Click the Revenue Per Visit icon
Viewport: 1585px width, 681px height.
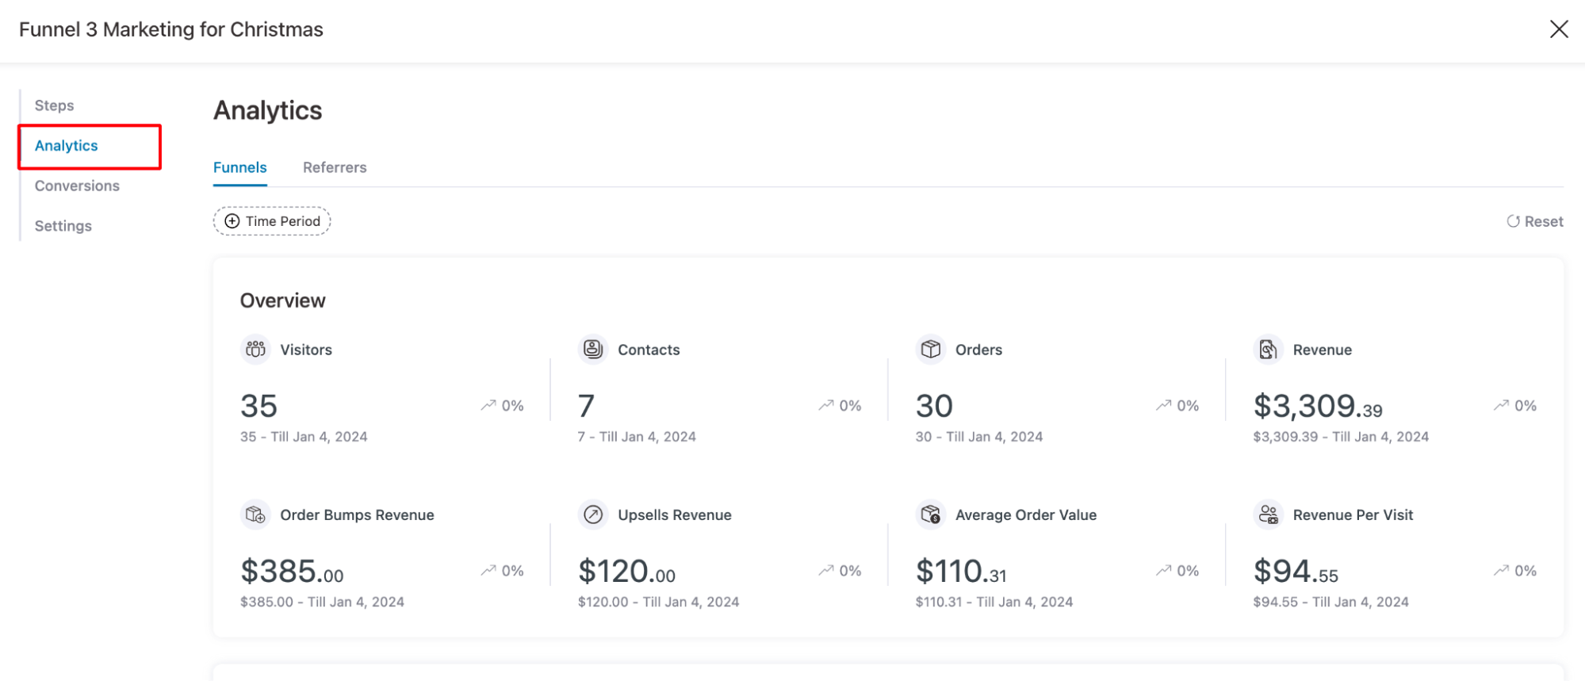point(1268,515)
